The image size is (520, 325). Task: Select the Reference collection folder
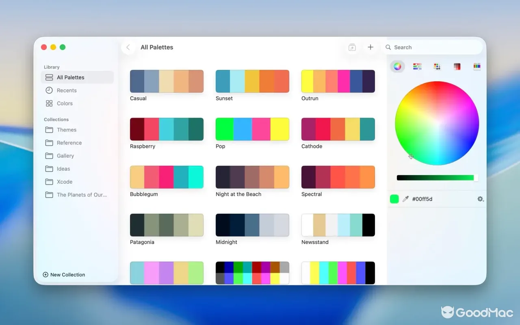click(x=77, y=143)
